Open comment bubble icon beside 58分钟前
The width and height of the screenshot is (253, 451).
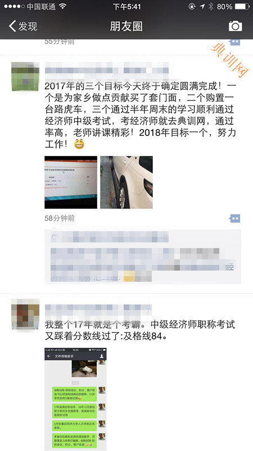234,218
